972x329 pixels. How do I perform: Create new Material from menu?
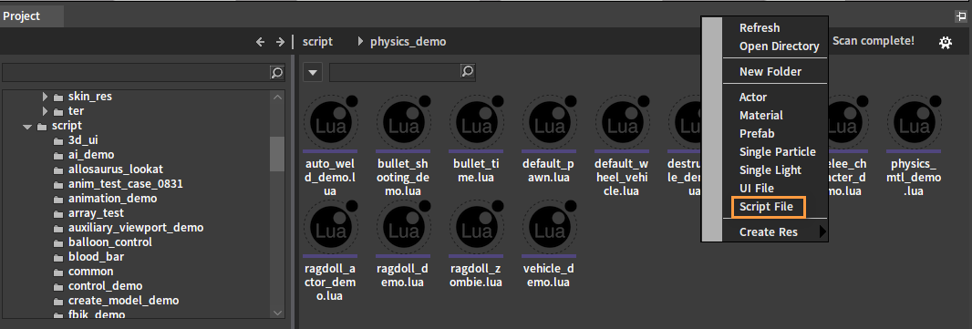tap(761, 115)
